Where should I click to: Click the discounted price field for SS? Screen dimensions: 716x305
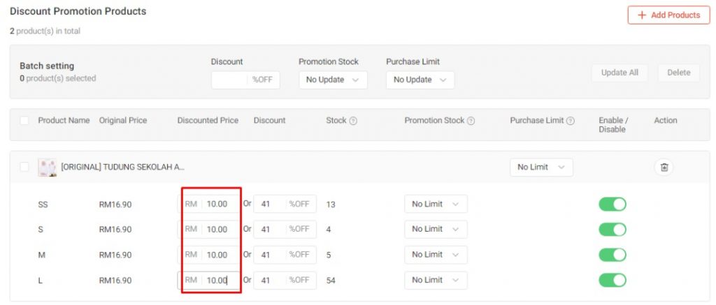point(220,204)
